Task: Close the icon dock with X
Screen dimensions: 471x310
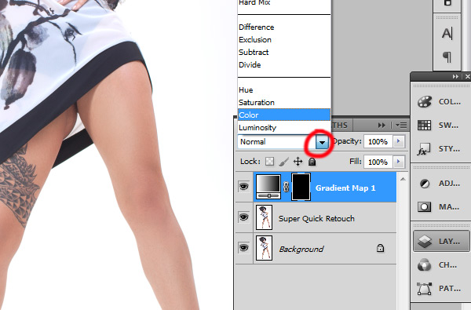Action: click(467, 77)
